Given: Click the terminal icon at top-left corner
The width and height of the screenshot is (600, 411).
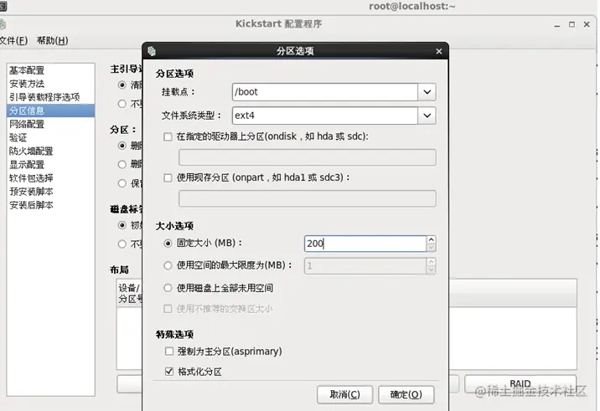Looking at the screenshot, I should click(3, 6).
